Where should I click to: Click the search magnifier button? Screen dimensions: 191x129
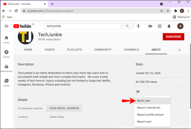point(127,26)
